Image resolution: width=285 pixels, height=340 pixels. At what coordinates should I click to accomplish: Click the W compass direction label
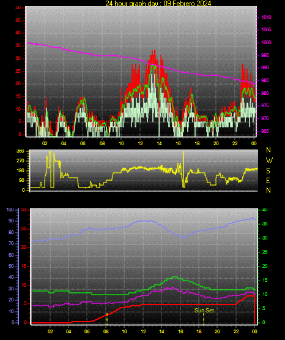pyautogui.click(x=269, y=161)
